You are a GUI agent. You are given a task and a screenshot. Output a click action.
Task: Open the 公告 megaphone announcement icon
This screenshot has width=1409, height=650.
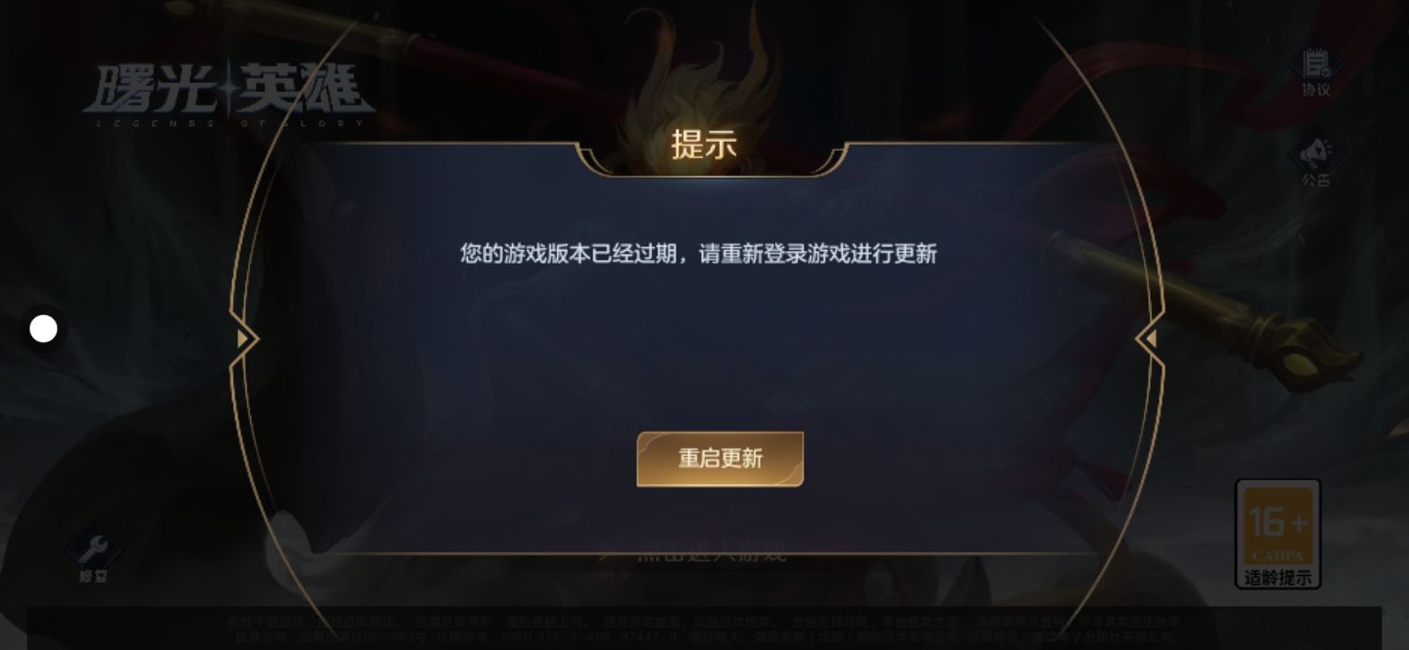1315,155
